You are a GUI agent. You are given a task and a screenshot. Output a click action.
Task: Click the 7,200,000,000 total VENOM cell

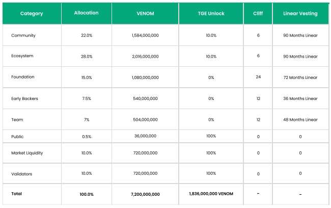click(145, 194)
